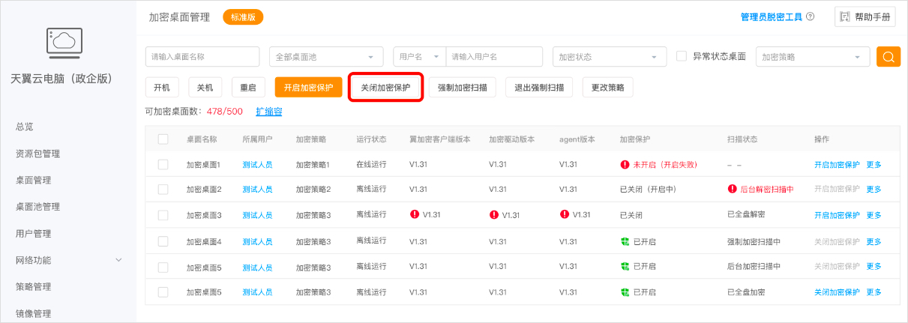
Task: Open 桌面管理 in the sidebar
Action: tap(33, 180)
